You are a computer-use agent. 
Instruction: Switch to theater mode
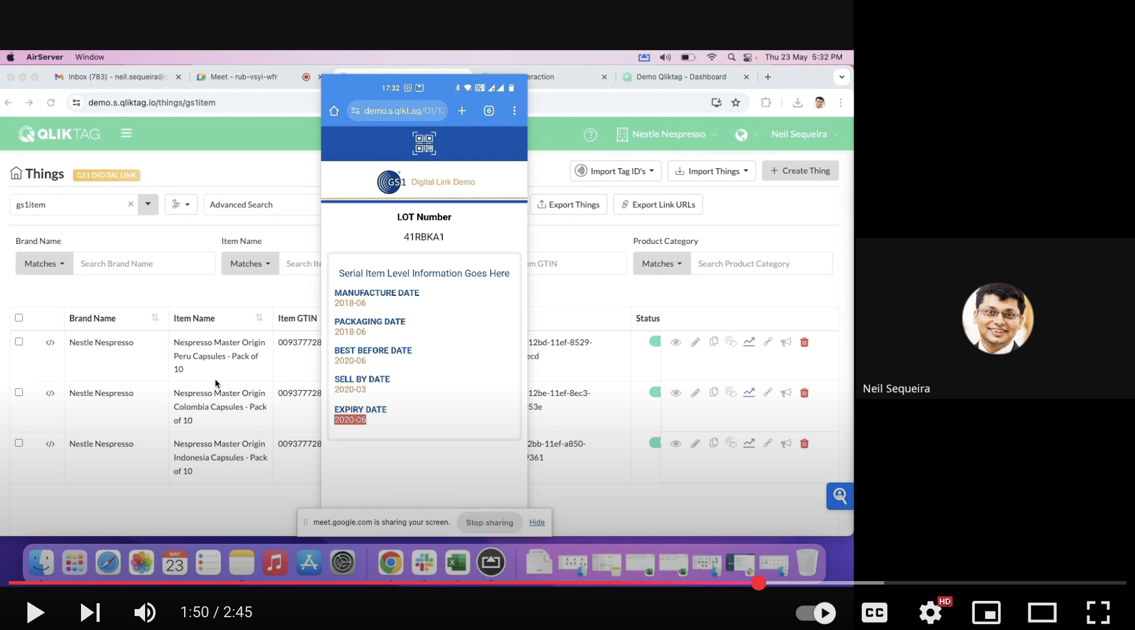pos(1042,613)
